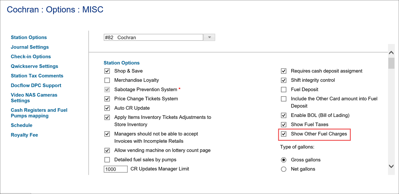The height and width of the screenshot is (194, 399).
Task: Open the station selector dropdown
Action: point(209,37)
